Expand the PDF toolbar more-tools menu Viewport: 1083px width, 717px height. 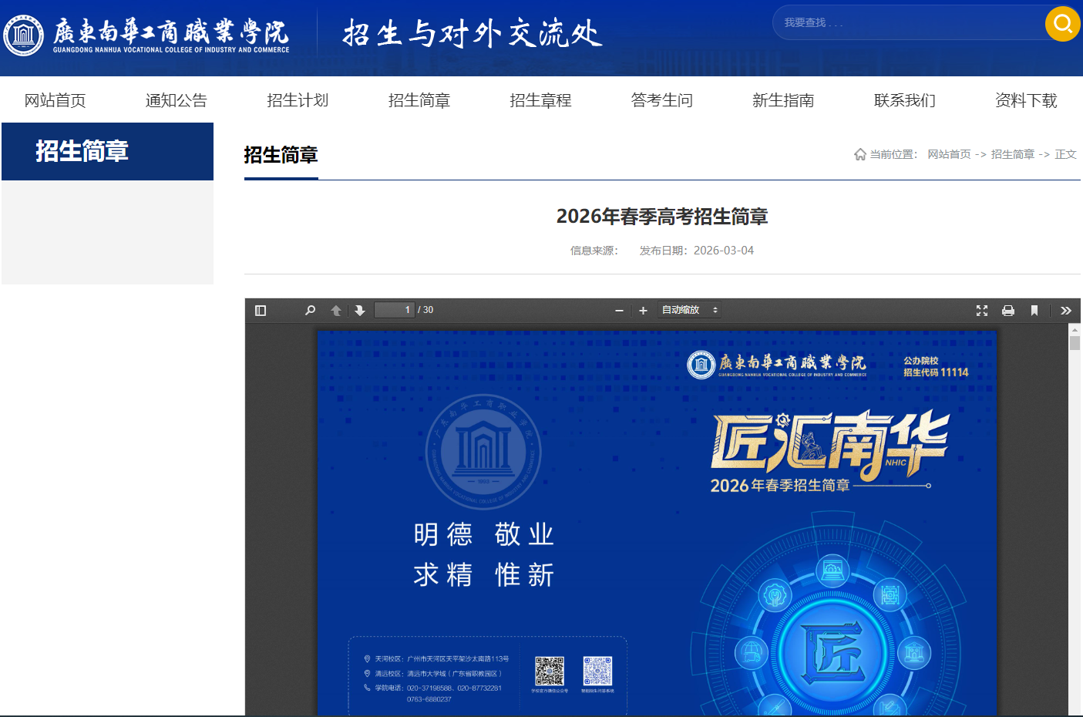1066,310
